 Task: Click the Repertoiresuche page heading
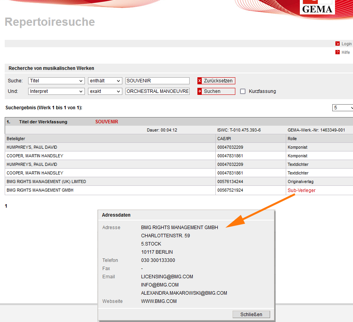tap(50, 22)
